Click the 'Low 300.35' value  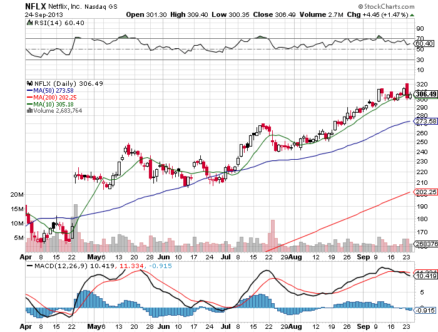coord(230,14)
